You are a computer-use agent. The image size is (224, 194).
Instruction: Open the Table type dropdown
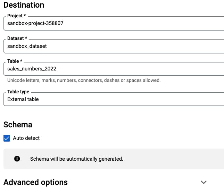(x=114, y=99)
